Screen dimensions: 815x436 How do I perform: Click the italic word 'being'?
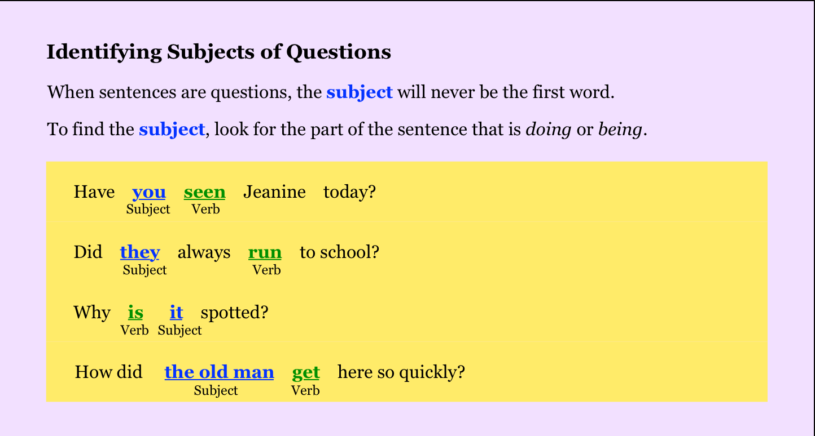click(620, 130)
